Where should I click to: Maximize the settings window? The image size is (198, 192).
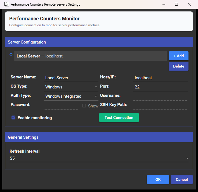176,4
